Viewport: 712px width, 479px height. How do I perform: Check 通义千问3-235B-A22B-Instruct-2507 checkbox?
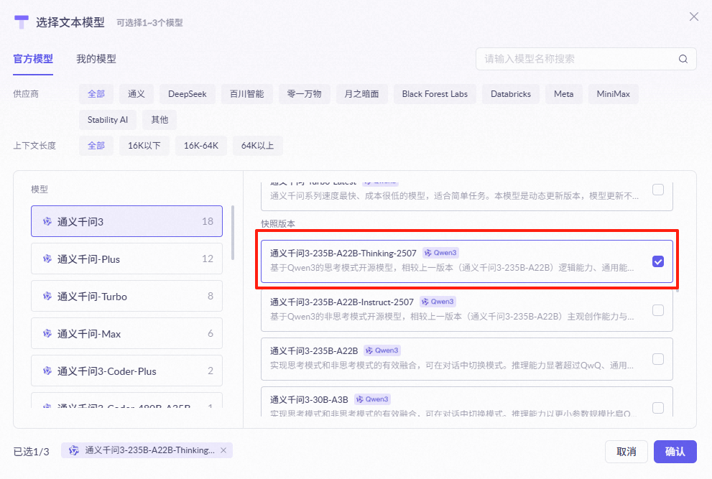[657, 310]
